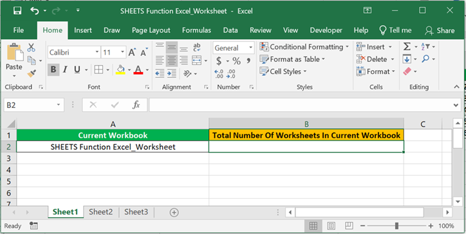466x234 pixels.
Task: Decrease font size with the smaller A icon
Action: click(144, 52)
